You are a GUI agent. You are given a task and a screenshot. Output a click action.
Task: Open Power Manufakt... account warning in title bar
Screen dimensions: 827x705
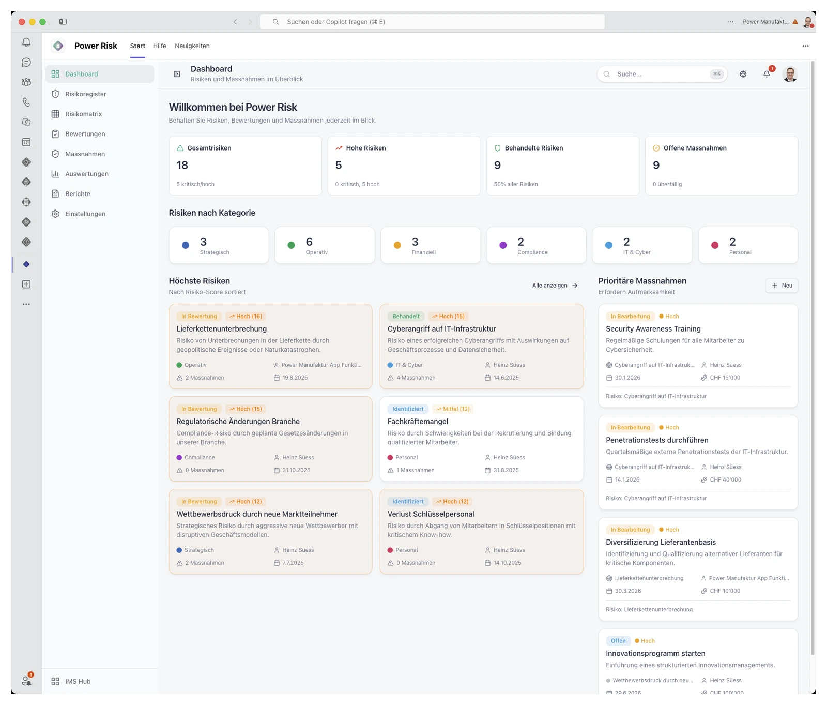tap(770, 22)
